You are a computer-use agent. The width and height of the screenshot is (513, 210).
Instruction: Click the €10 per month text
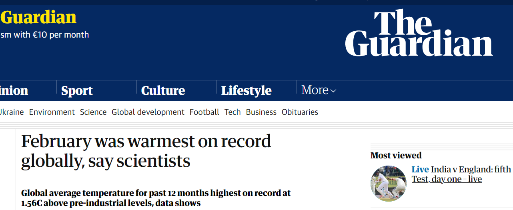tap(60, 35)
